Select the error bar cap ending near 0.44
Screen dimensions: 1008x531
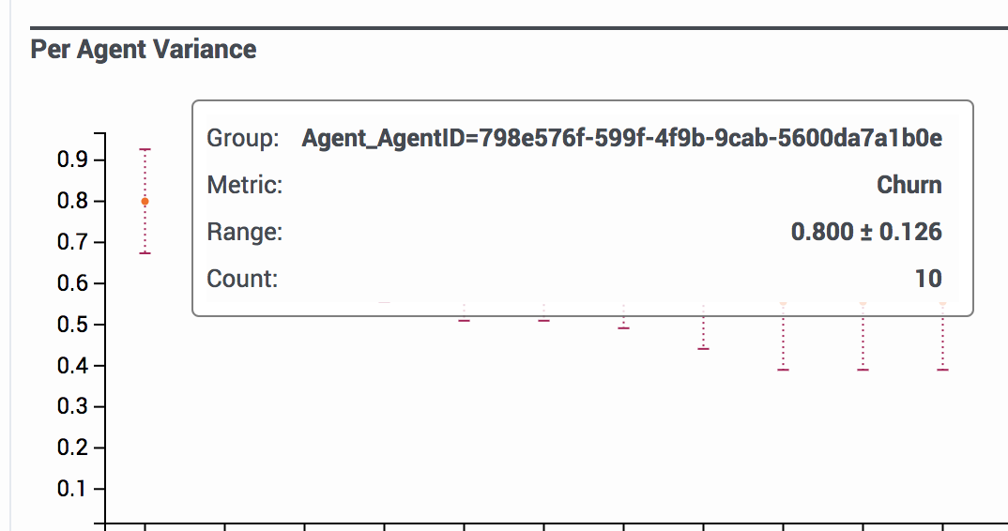(x=703, y=348)
